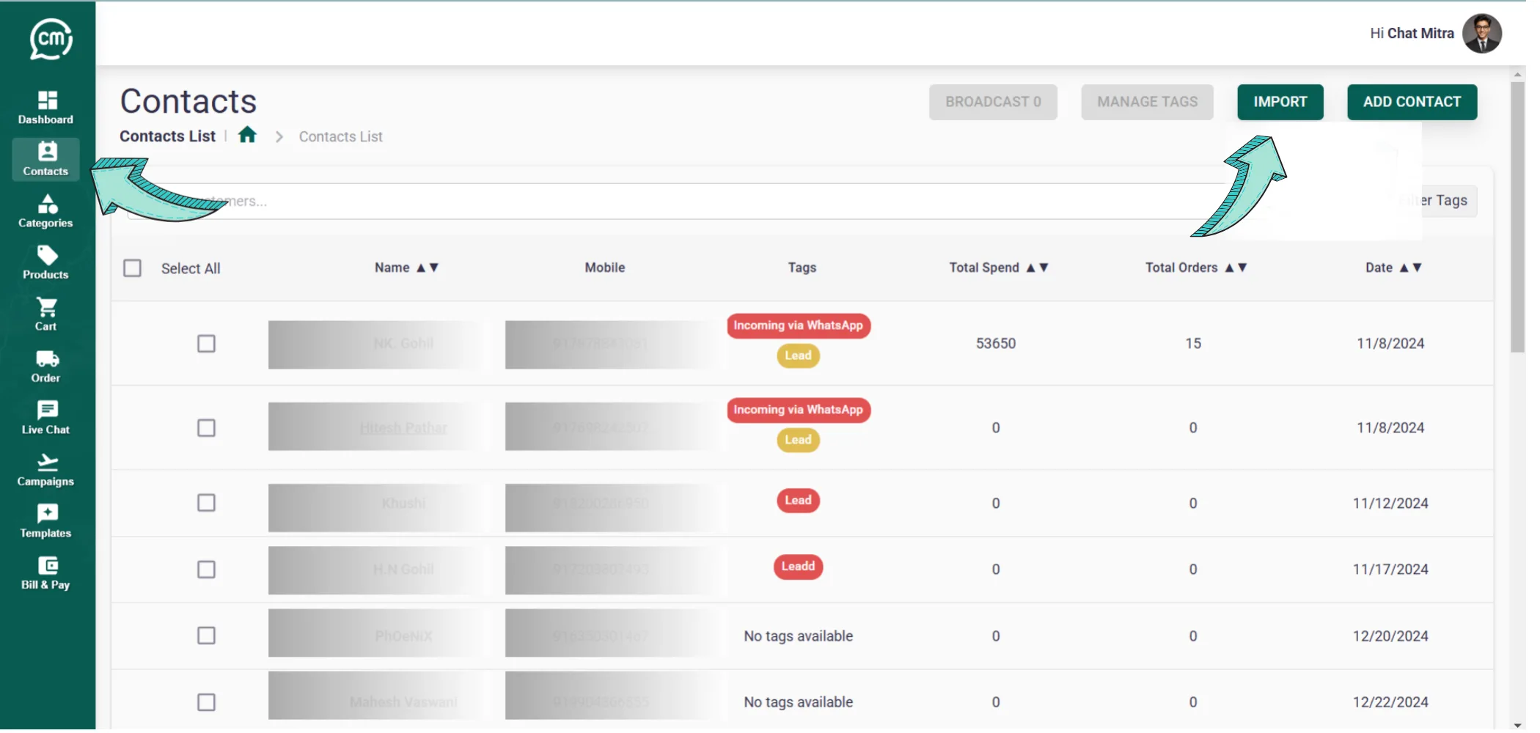Image resolution: width=1540 pixels, height=733 pixels.
Task: Go to the Templates page
Action: [46, 521]
